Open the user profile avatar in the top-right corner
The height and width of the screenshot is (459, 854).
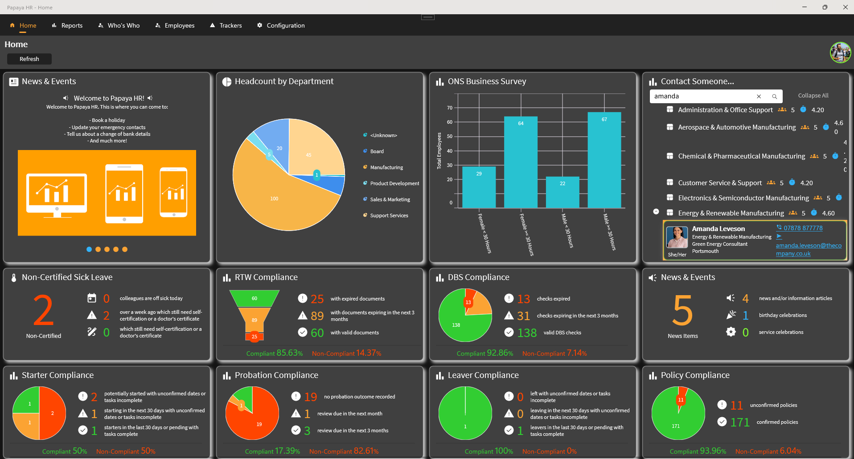pos(840,52)
